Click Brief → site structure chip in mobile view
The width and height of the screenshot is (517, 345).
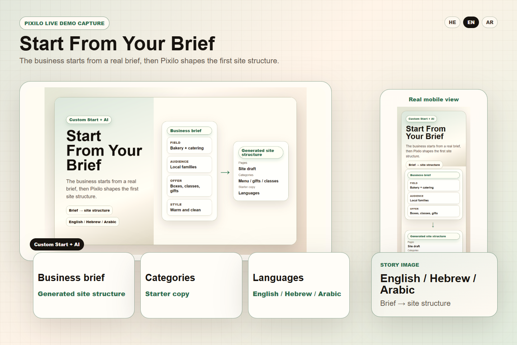[424, 165]
